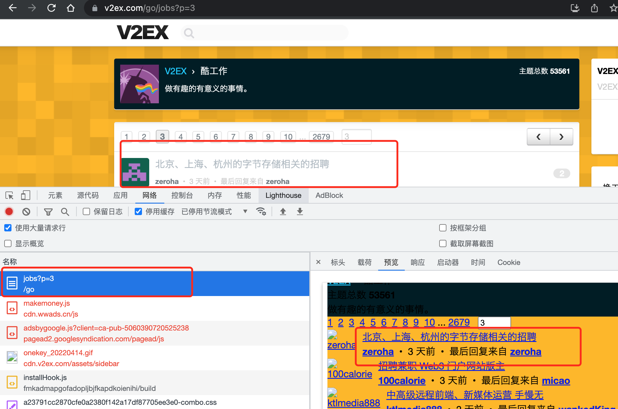Go to page 2 in page pagination
This screenshot has width=618, height=409.
click(144, 137)
